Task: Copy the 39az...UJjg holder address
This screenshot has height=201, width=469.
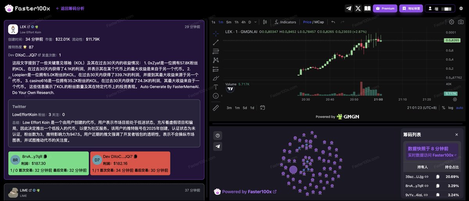Action: coord(438,177)
